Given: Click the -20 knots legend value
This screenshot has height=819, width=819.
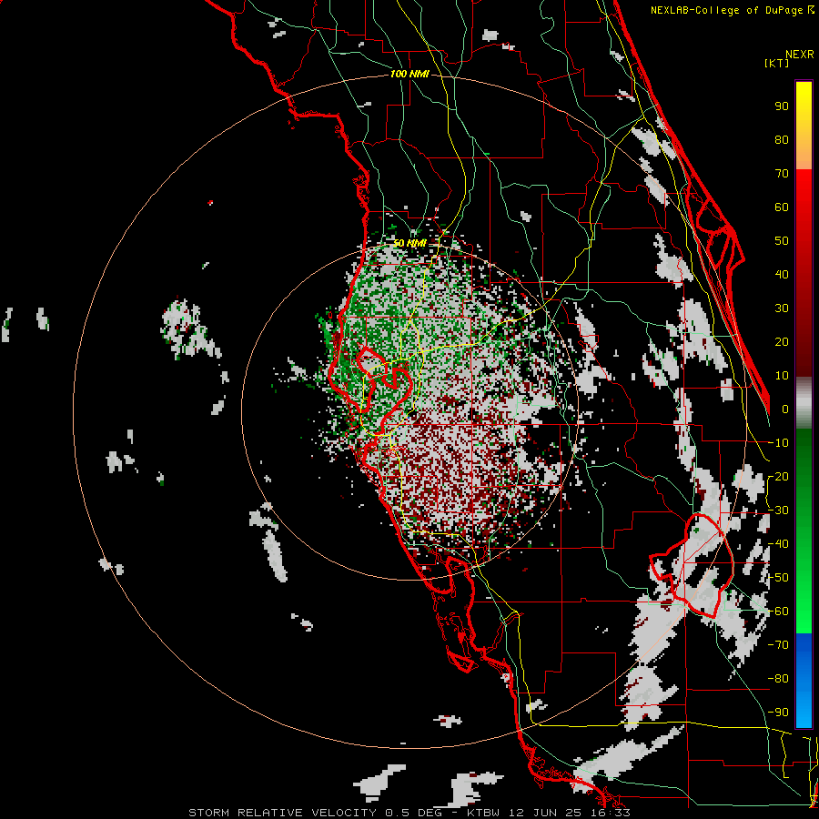Looking at the screenshot, I should coord(778,477).
